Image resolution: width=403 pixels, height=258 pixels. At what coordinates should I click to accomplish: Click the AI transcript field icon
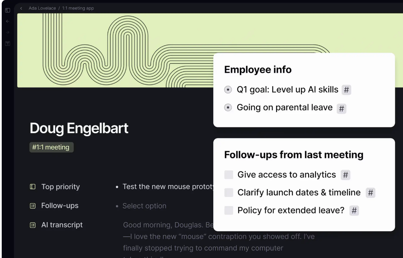(x=33, y=225)
